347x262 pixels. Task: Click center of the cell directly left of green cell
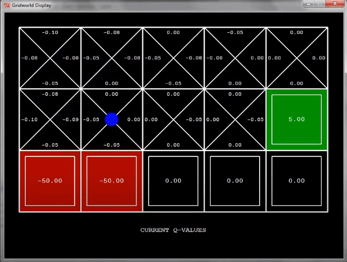point(235,119)
